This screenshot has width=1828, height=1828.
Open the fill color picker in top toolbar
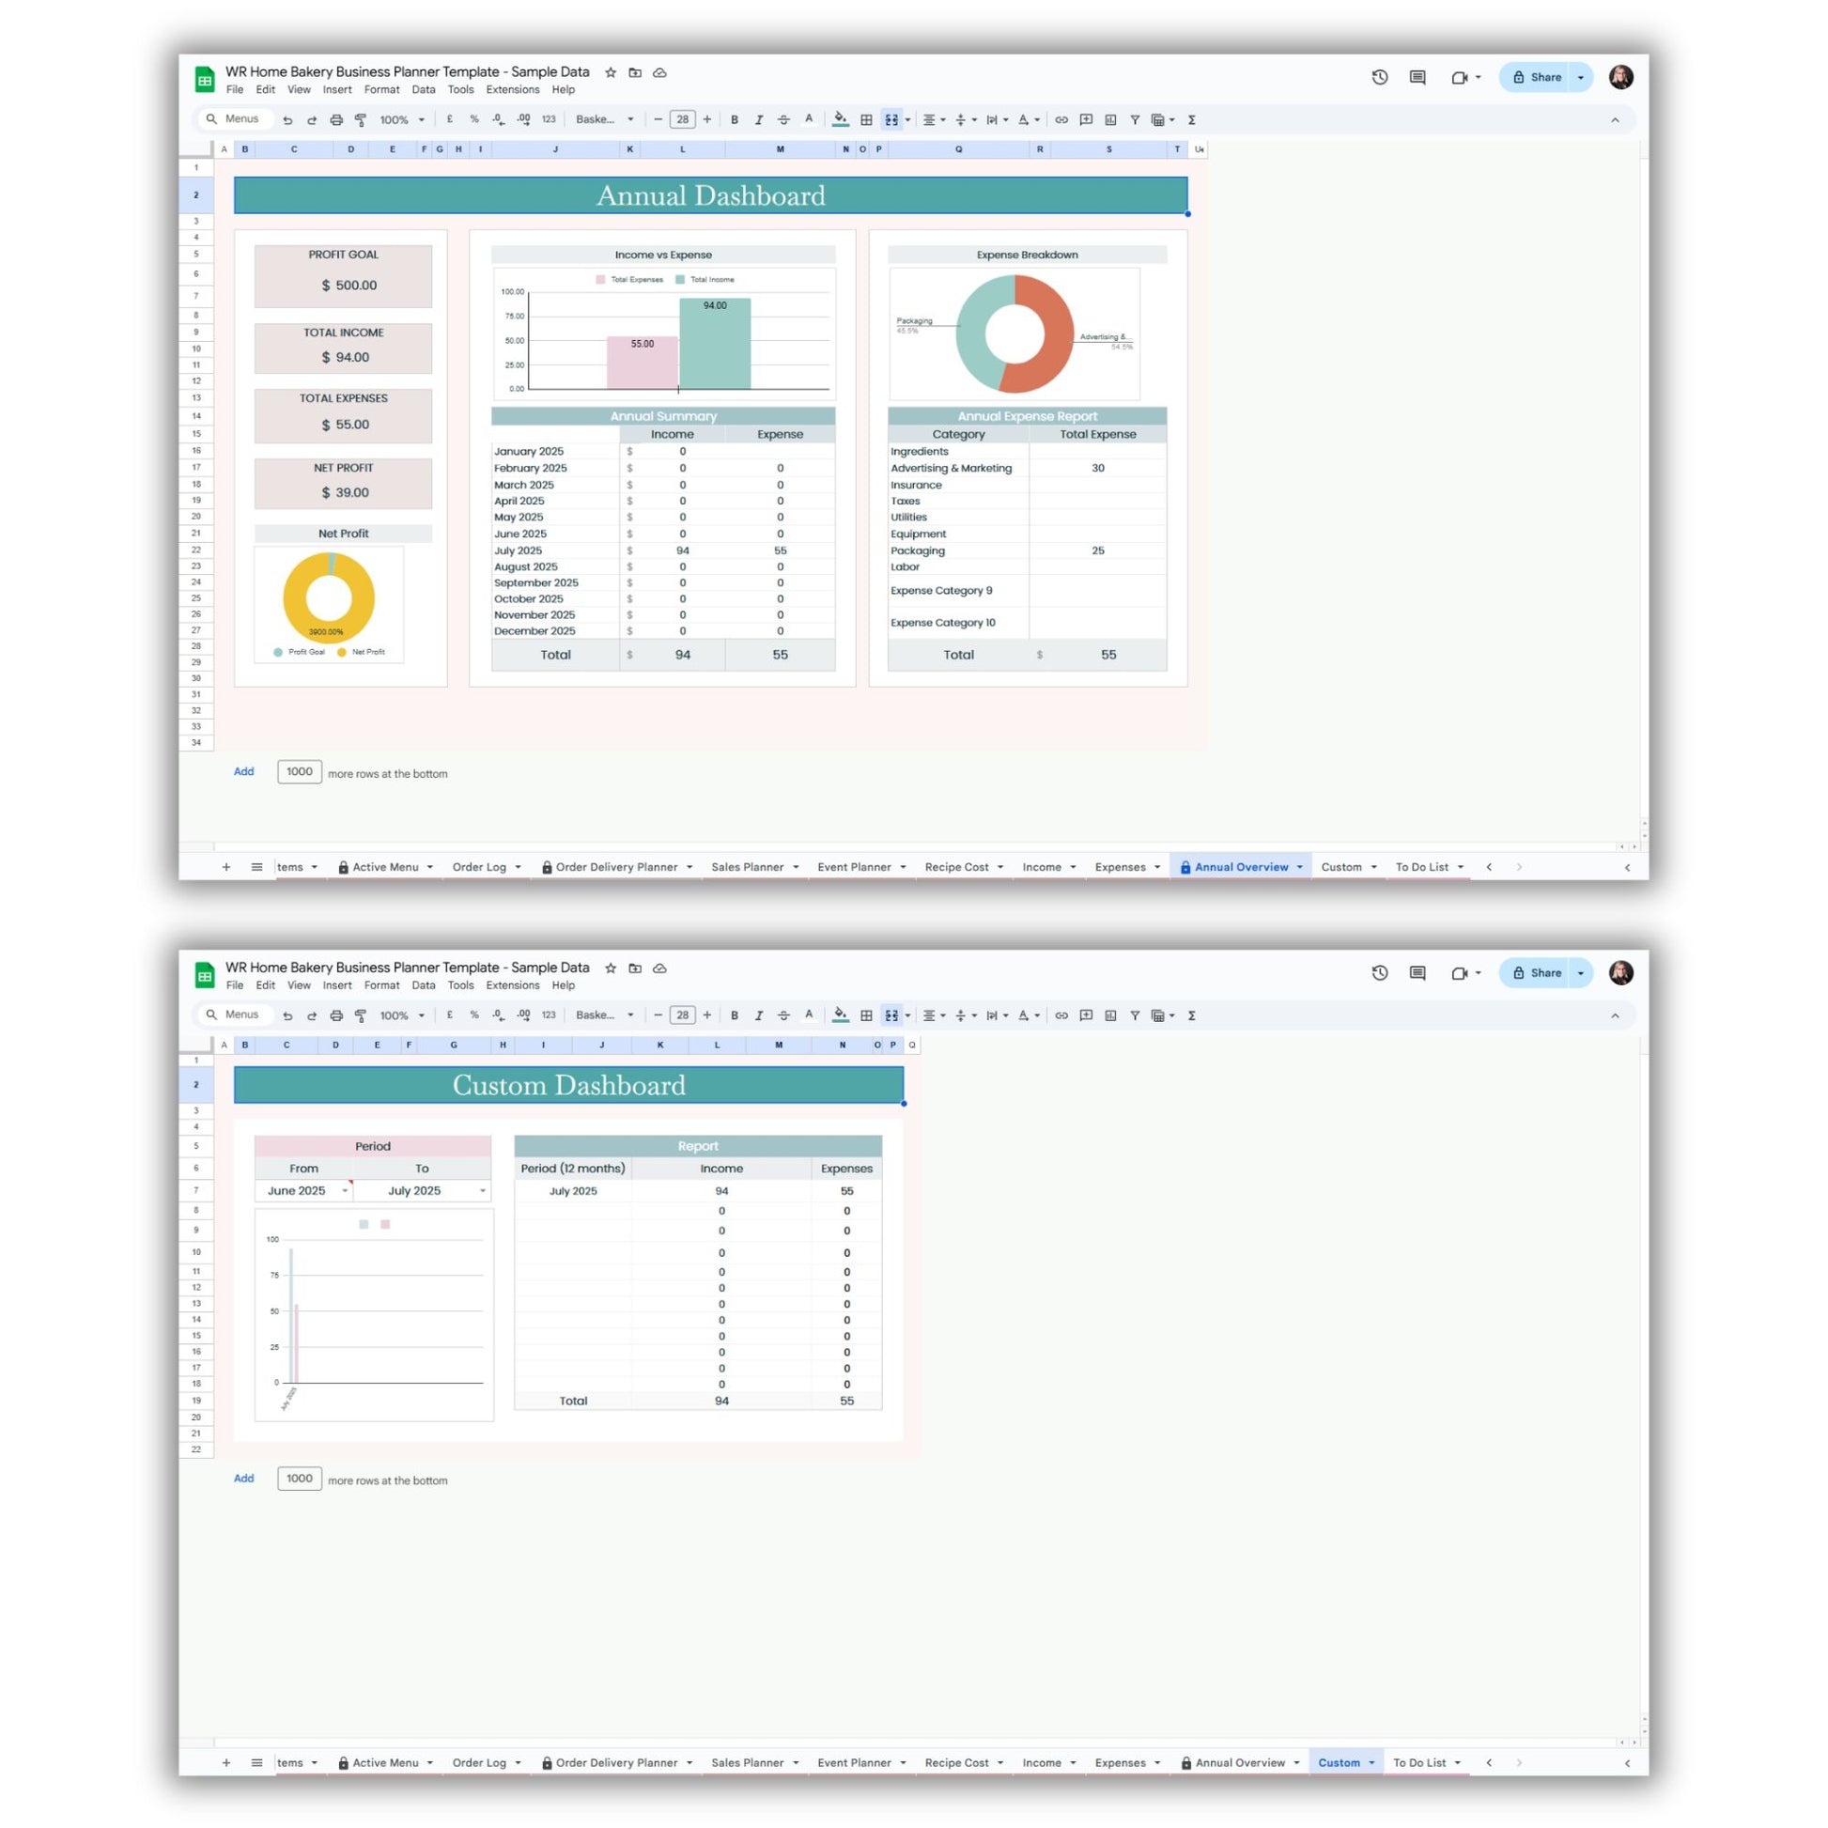839,120
